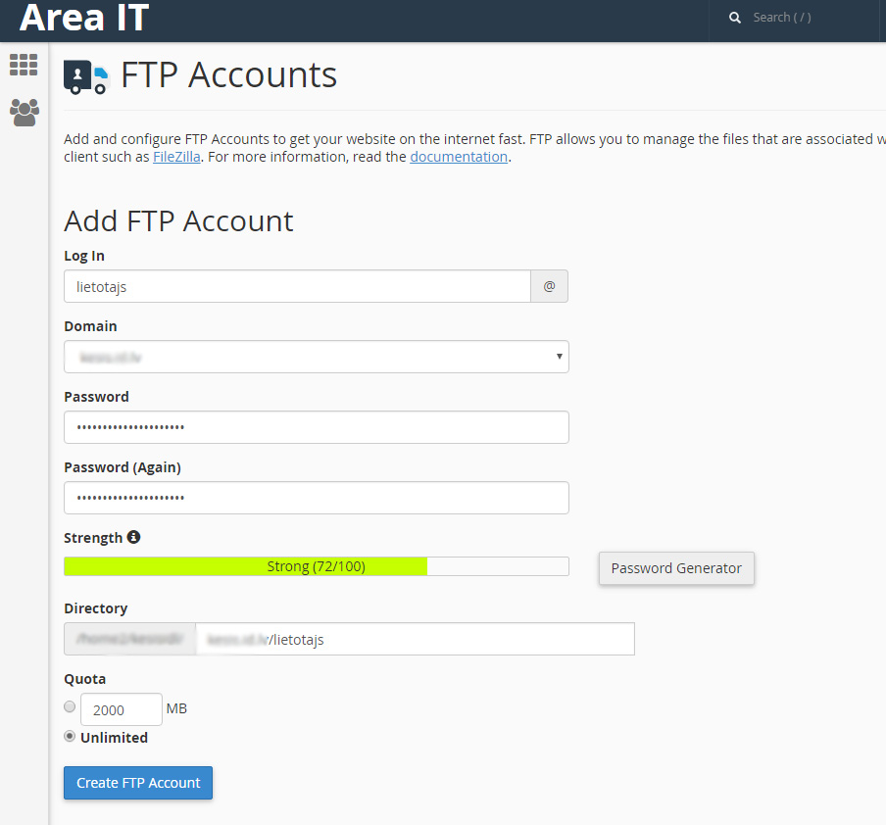The image size is (886, 825).
Task: Click the Directory path field
Action: click(x=412, y=639)
